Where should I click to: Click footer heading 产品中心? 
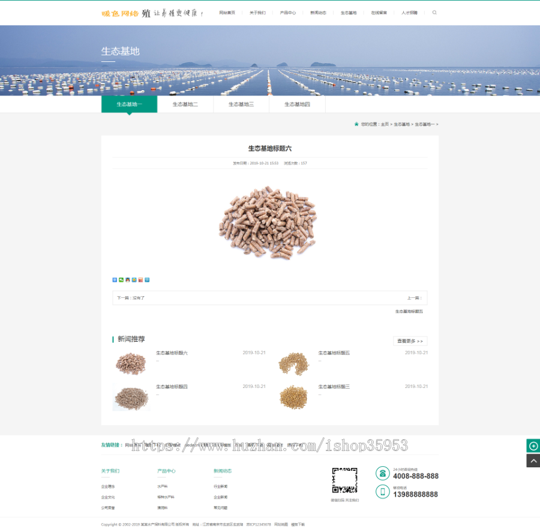tap(166, 471)
